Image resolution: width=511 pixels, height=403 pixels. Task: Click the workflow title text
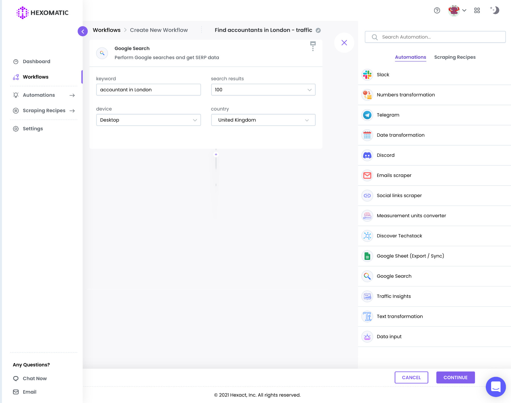[263, 30]
